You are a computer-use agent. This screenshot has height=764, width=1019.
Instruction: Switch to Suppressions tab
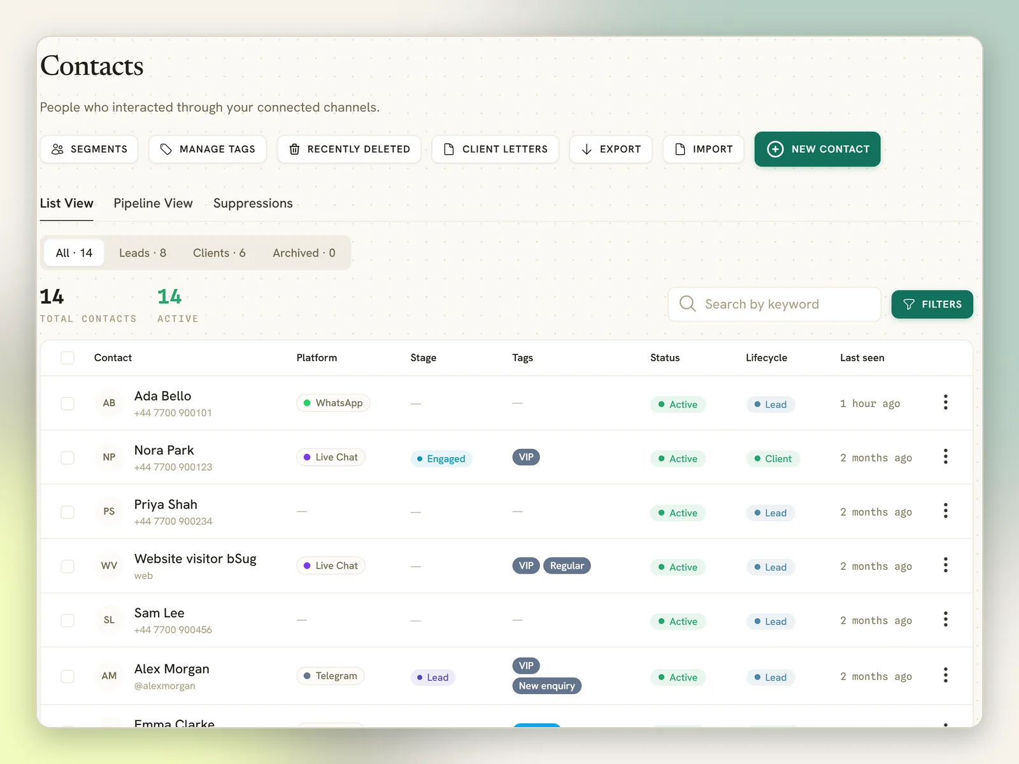pos(253,203)
